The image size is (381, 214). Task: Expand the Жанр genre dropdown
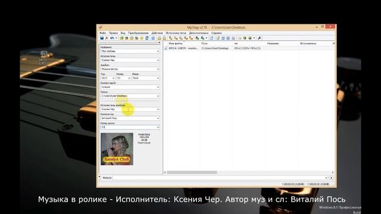pyautogui.click(x=158, y=78)
